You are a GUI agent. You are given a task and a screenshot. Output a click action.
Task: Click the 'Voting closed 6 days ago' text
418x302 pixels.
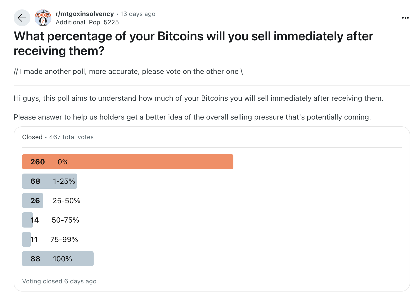(x=59, y=281)
